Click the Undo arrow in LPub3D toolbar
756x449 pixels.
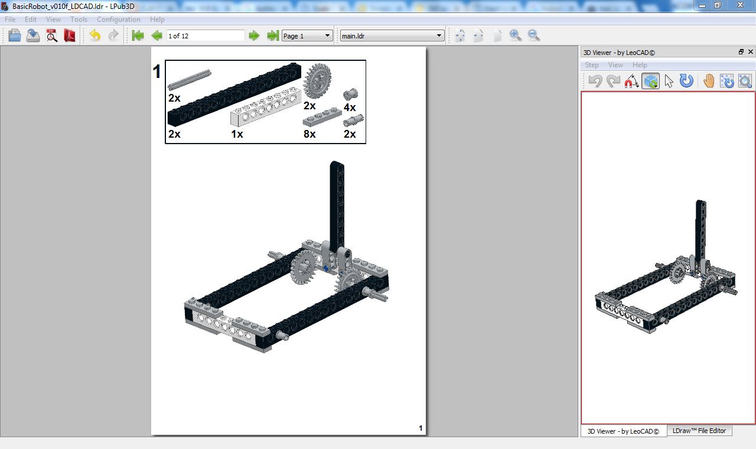[94, 35]
